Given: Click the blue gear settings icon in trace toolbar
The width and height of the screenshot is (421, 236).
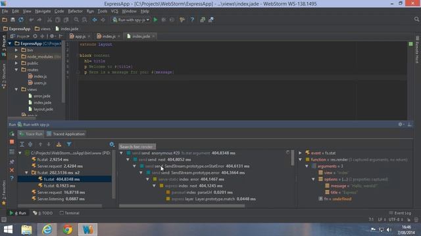Looking at the screenshot, I should coord(112,144).
